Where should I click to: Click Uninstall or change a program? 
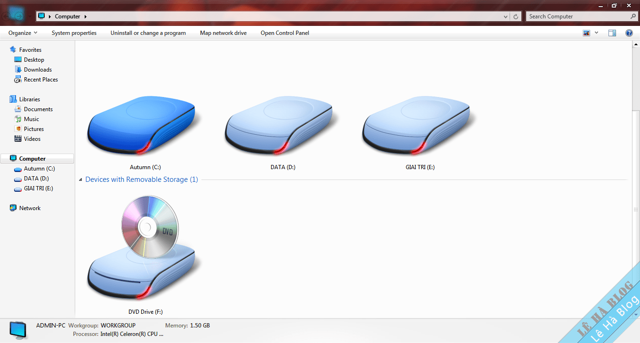point(148,33)
